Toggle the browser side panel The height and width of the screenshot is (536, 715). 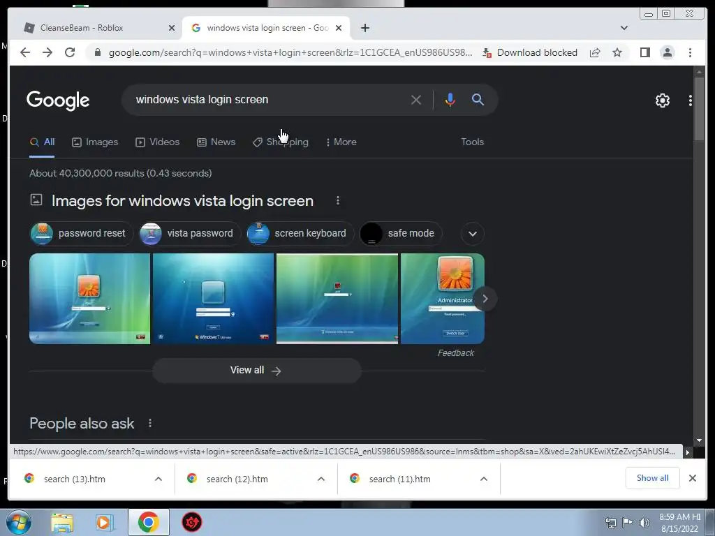[644, 52]
